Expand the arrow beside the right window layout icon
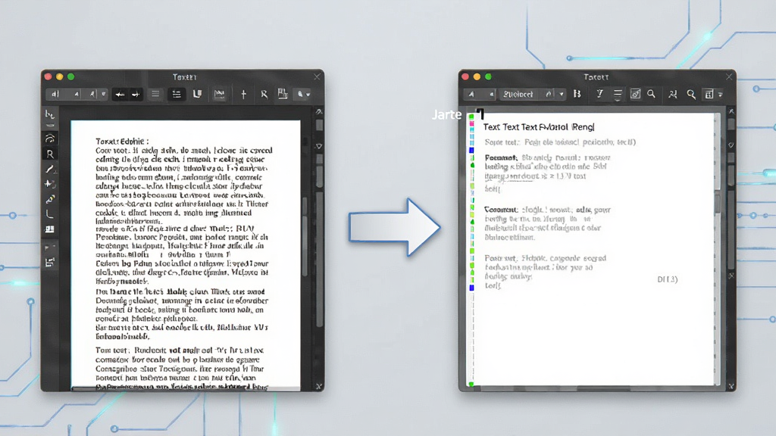 pyautogui.click(x=721, y=95)
